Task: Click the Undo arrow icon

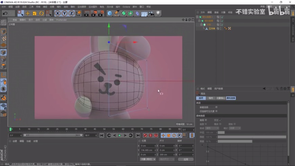Action: (x=5, y=13)
